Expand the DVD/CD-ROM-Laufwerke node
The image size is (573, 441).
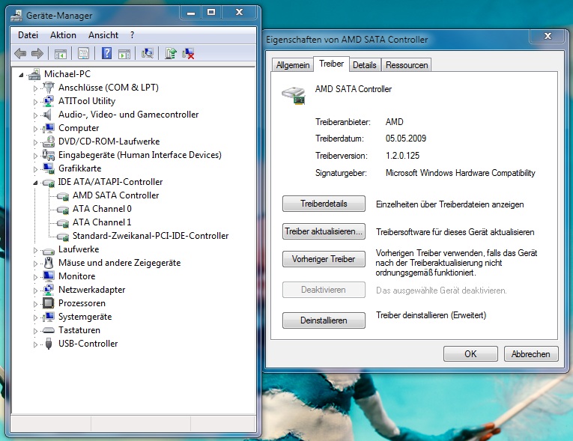tap(35, 142)
